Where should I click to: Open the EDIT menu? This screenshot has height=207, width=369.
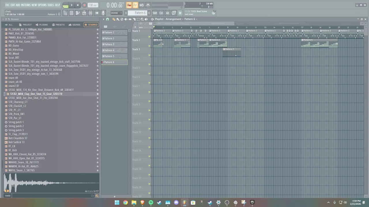[13, 5]
